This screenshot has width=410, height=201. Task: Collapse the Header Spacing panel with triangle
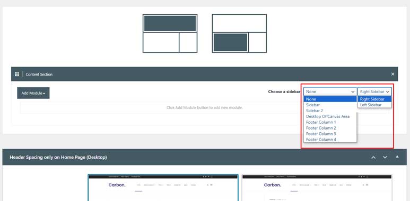397,157
